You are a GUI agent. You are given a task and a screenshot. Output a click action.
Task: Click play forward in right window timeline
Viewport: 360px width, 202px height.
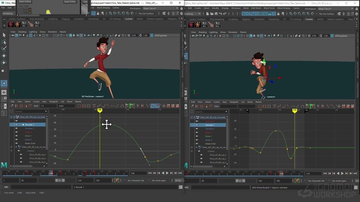[x=342, y=174]
